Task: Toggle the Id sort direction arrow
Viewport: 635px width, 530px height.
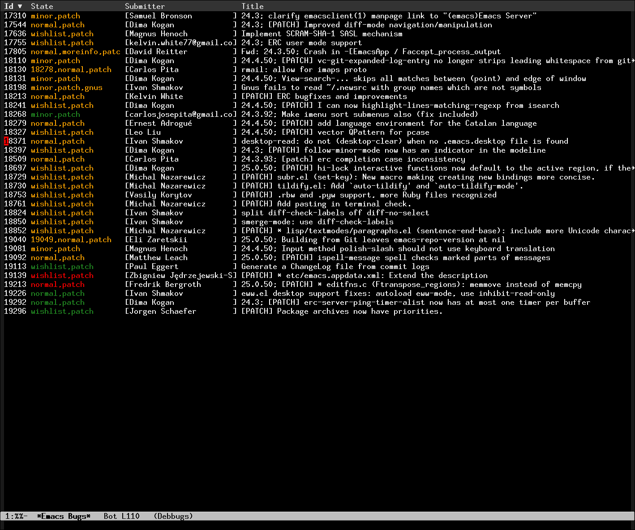Action: pos(20,6)
